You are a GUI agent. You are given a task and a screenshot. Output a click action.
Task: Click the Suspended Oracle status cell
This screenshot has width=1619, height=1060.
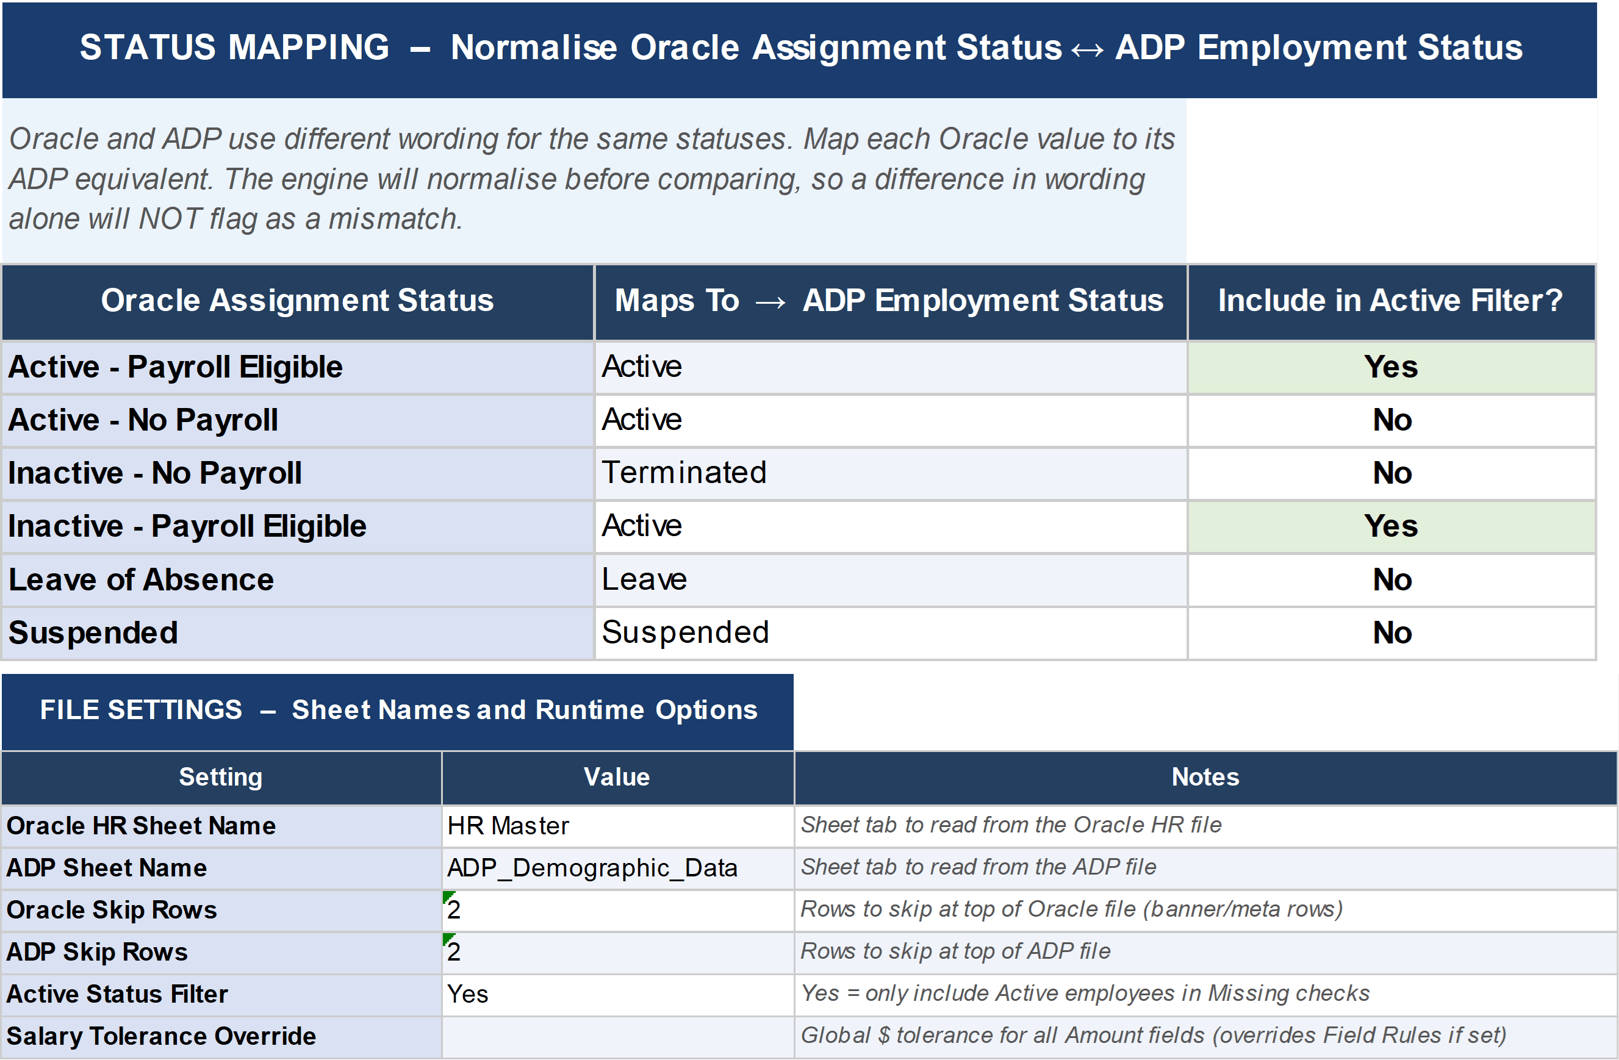pyautogui.click(x=298, y=633)
